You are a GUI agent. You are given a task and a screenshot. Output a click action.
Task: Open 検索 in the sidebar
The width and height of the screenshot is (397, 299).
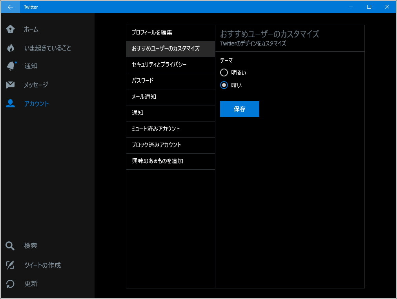(x=31, y=246)
